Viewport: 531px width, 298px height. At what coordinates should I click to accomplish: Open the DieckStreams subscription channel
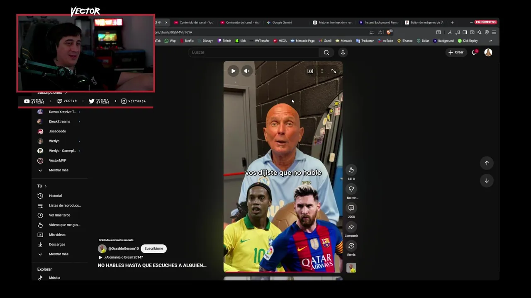click(x=58, y=121)
